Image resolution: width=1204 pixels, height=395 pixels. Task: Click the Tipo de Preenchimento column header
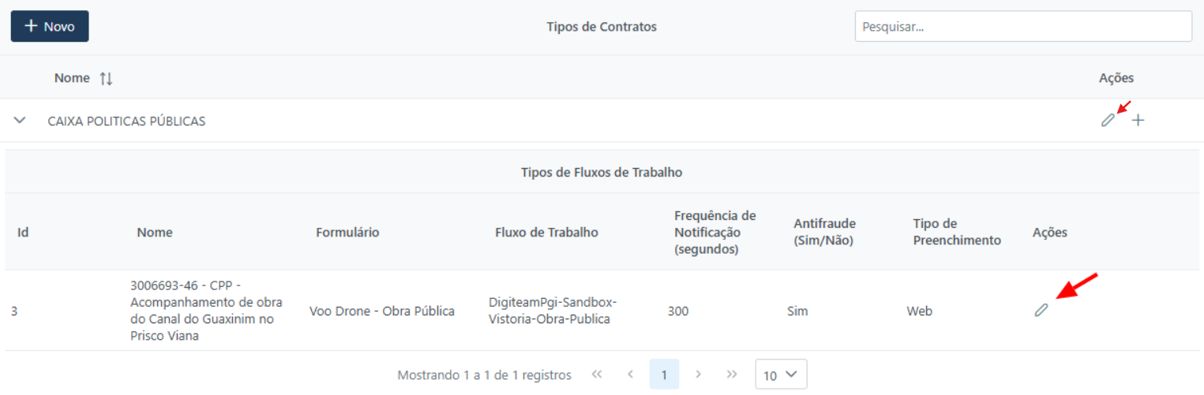957,232
